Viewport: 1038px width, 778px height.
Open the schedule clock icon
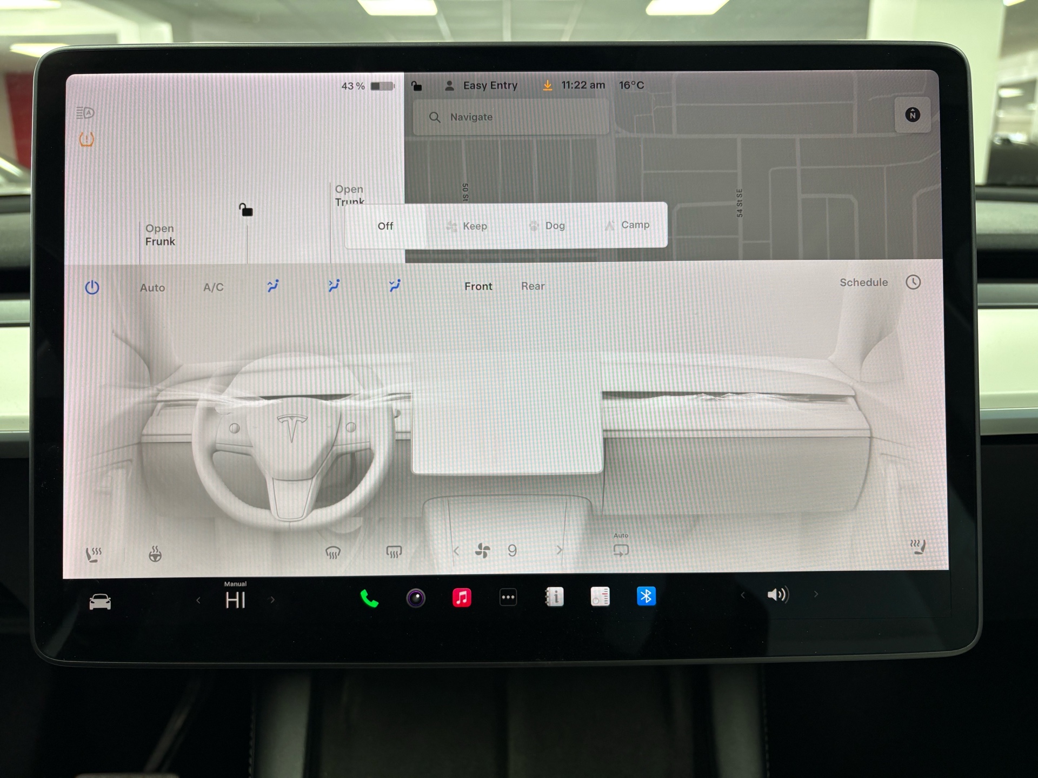coord(913,282)
